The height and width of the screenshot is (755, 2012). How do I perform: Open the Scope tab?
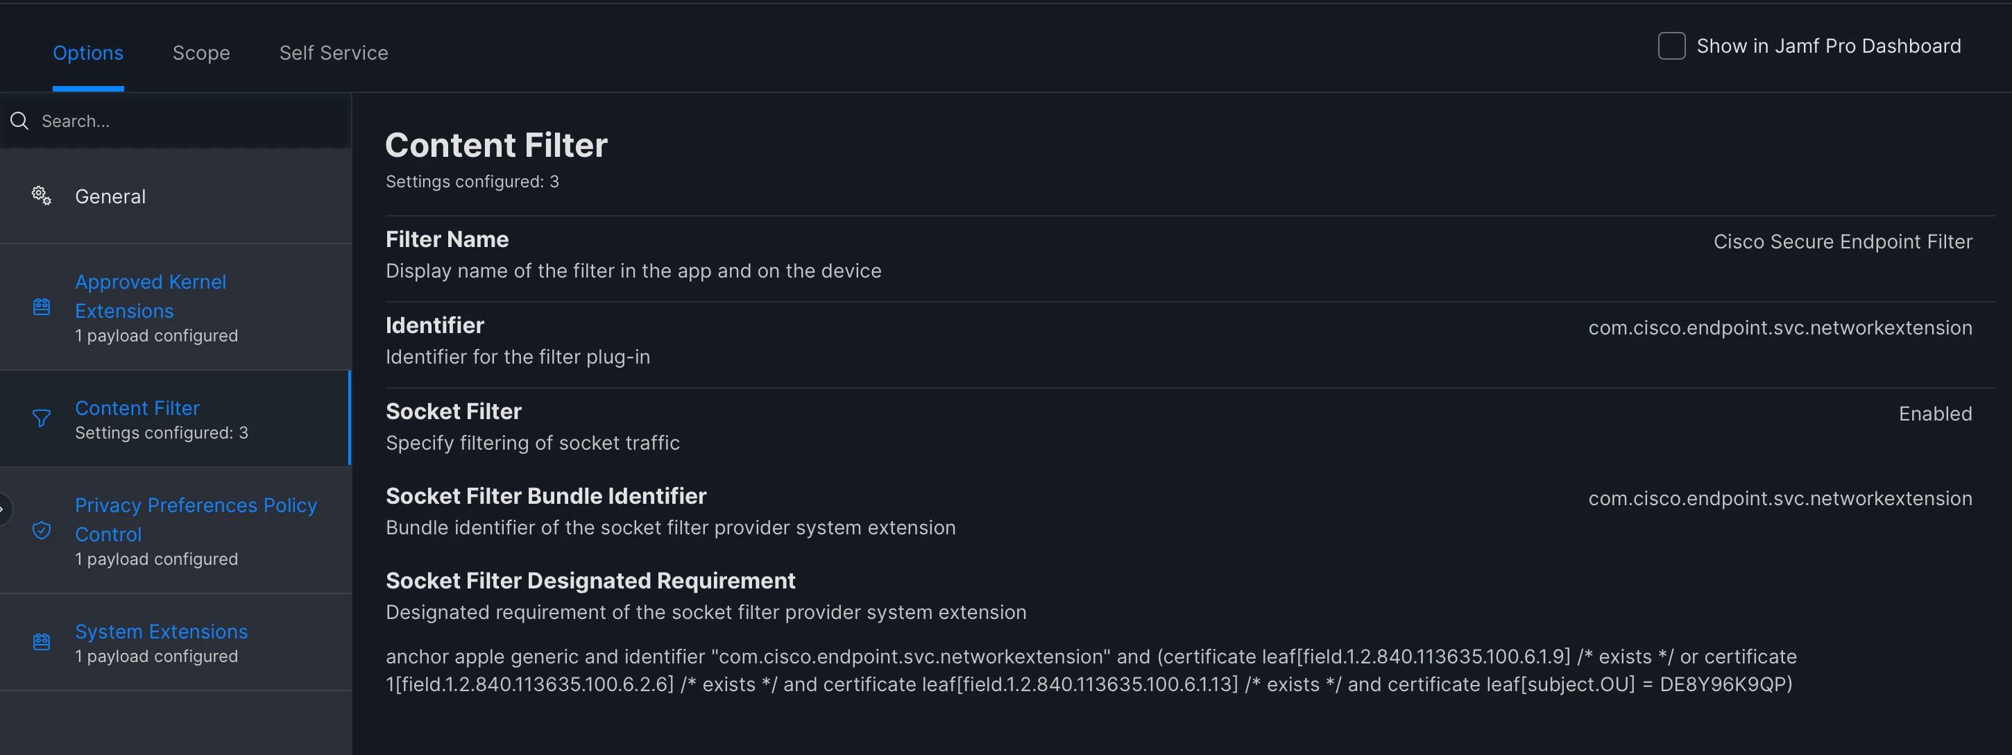tap(201, 52)
